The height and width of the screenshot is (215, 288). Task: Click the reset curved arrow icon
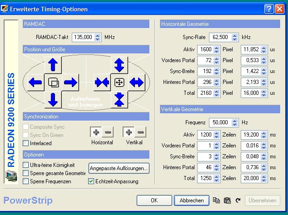click(238, 200)
